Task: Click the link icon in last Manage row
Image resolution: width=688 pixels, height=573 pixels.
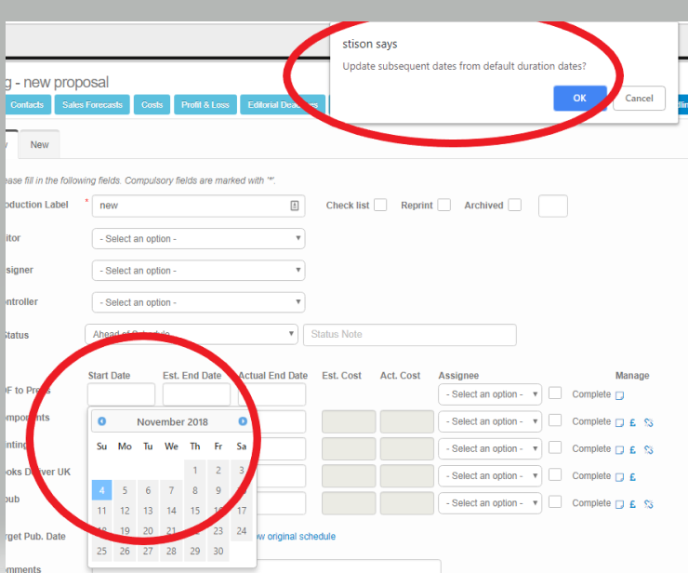Action: point(649,504)
